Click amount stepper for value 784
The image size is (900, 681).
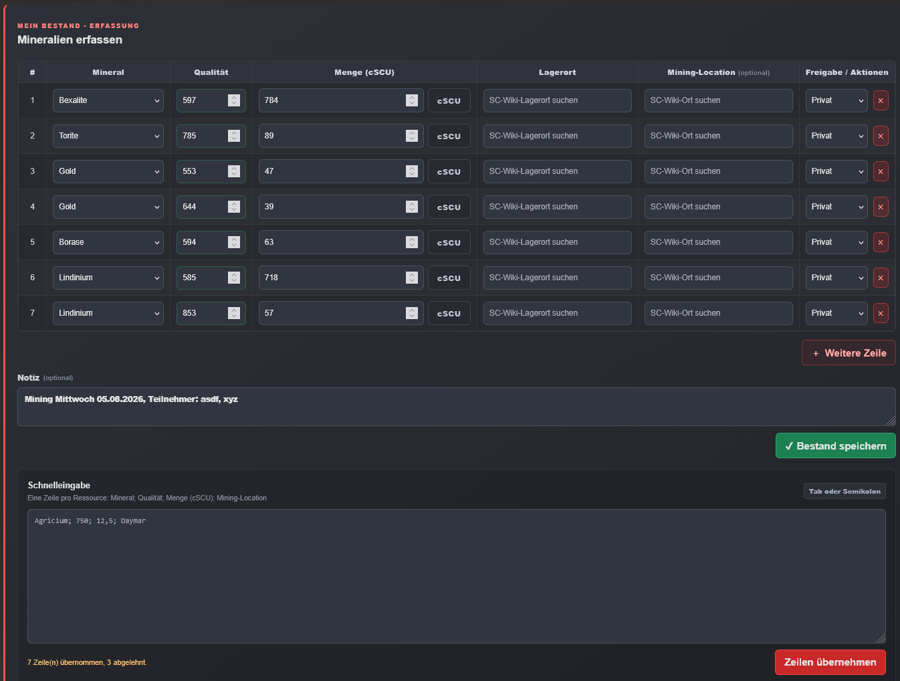pos(412,100)
